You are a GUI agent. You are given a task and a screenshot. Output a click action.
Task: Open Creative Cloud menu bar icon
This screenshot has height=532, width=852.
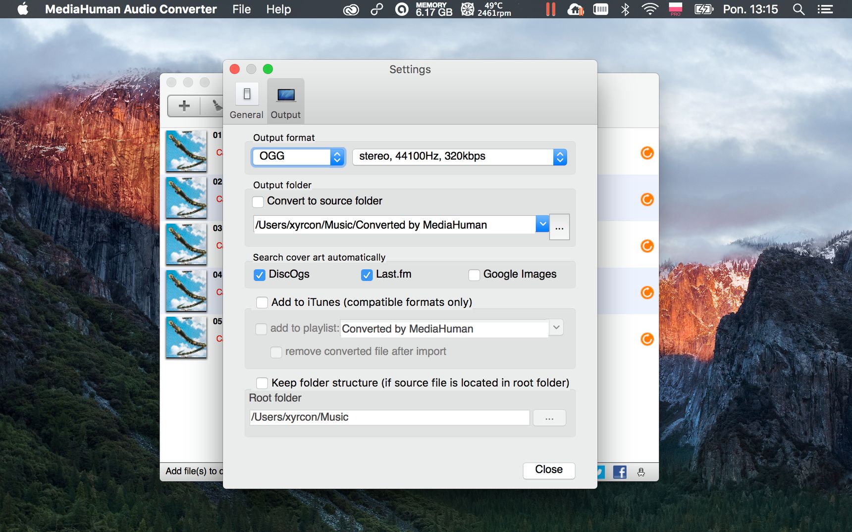[x=351, y=9]
